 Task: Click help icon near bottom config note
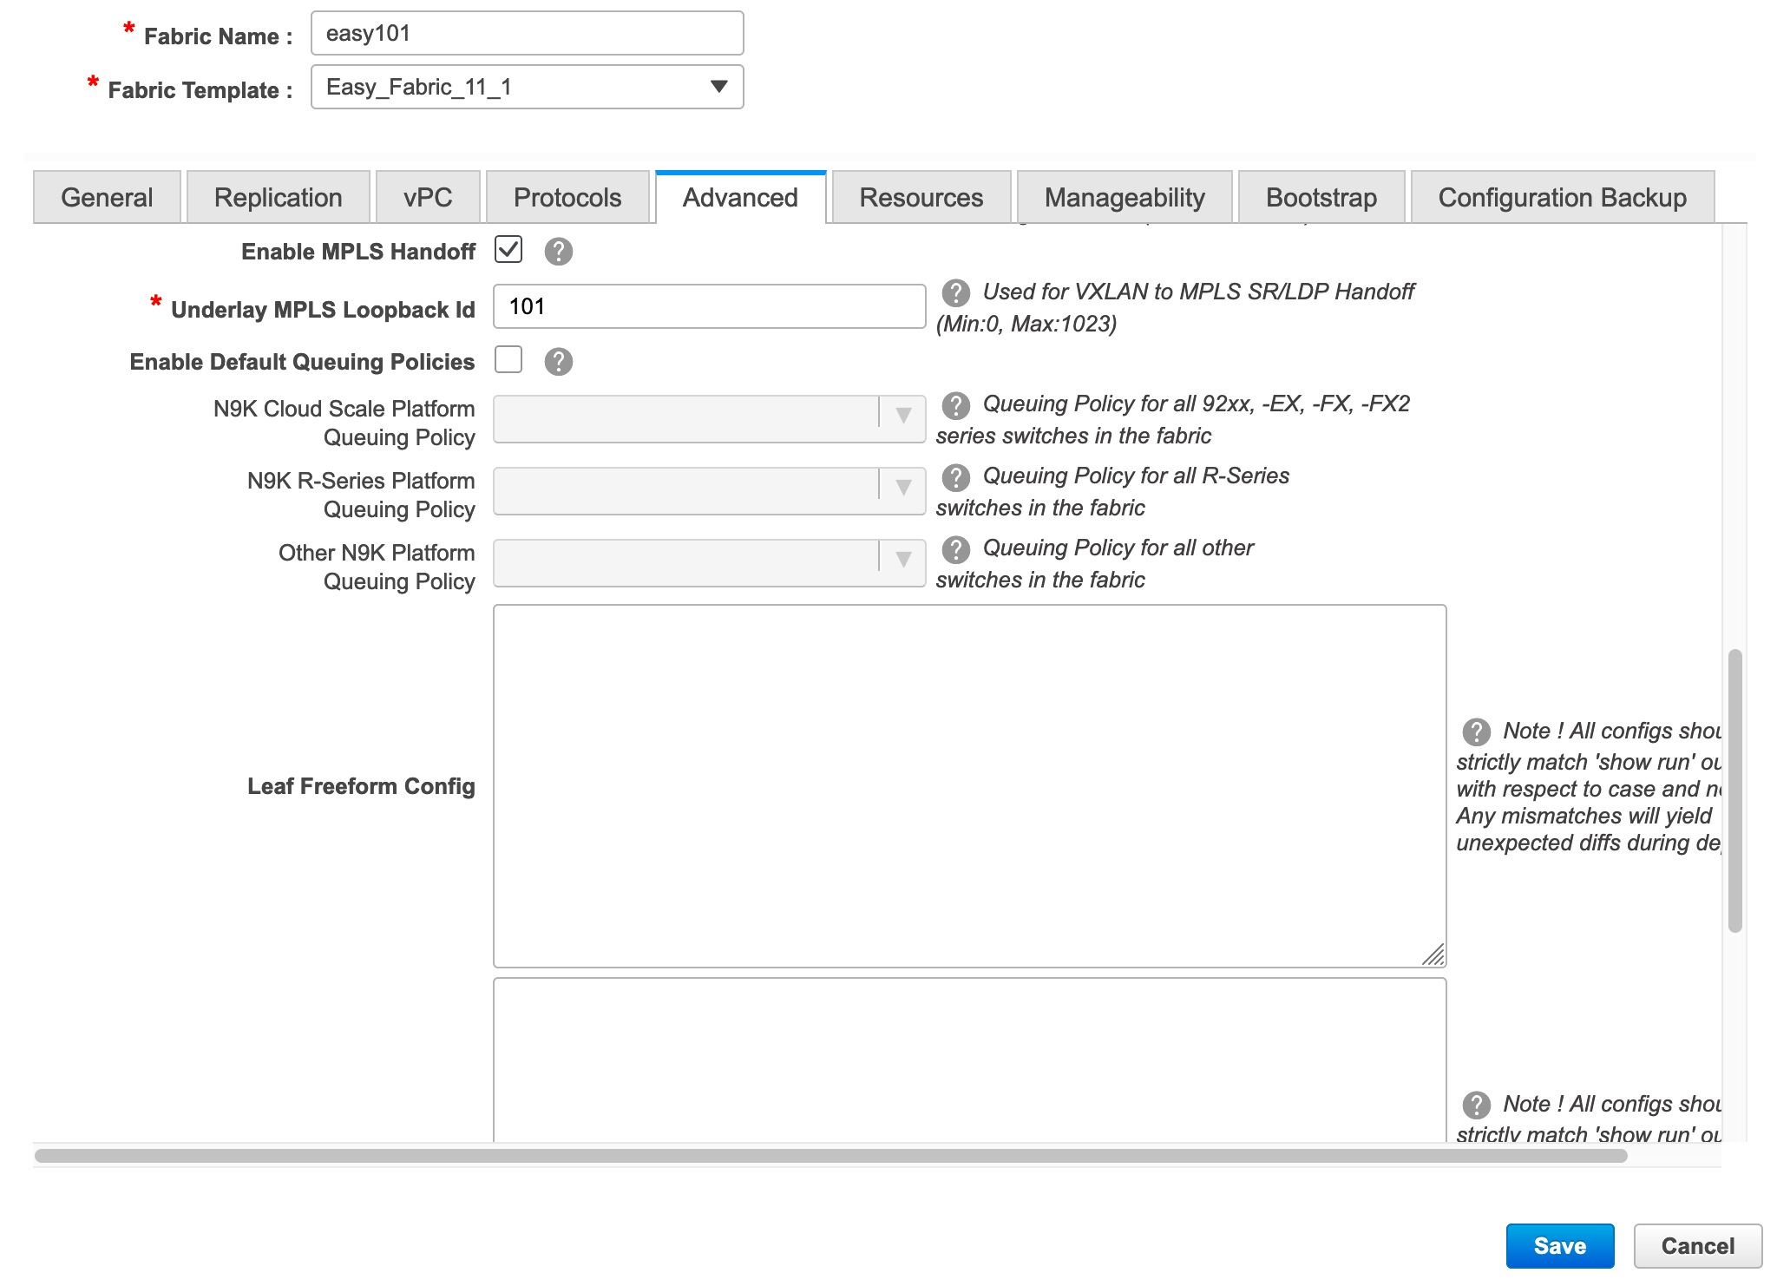(1475, 1105)
